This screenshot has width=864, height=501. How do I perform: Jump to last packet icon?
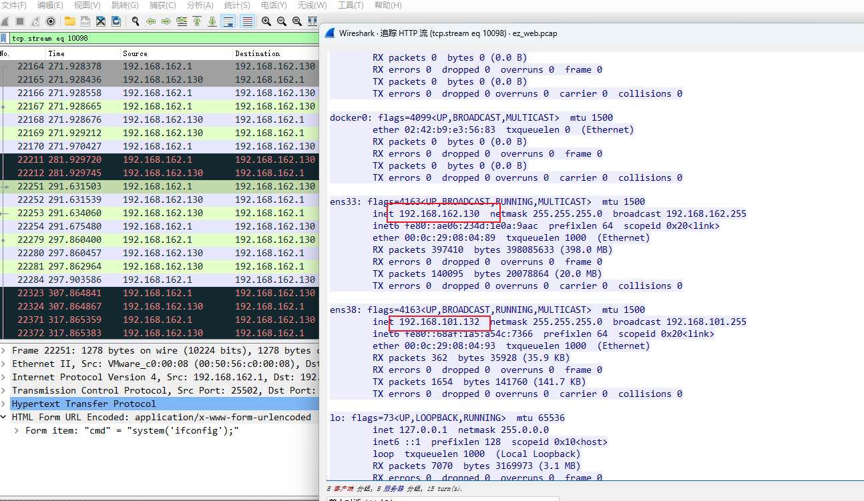[x=212, y=21]
